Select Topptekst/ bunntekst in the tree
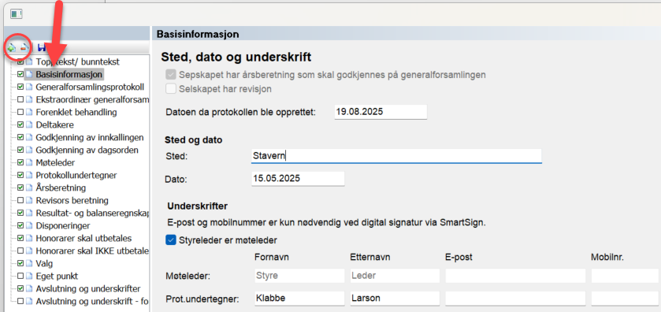The image size is (661, 312). pos(77,62)
